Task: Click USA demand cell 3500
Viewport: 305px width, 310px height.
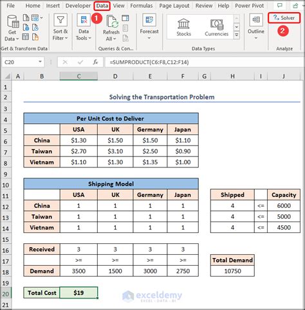Action: click(79, 271)
